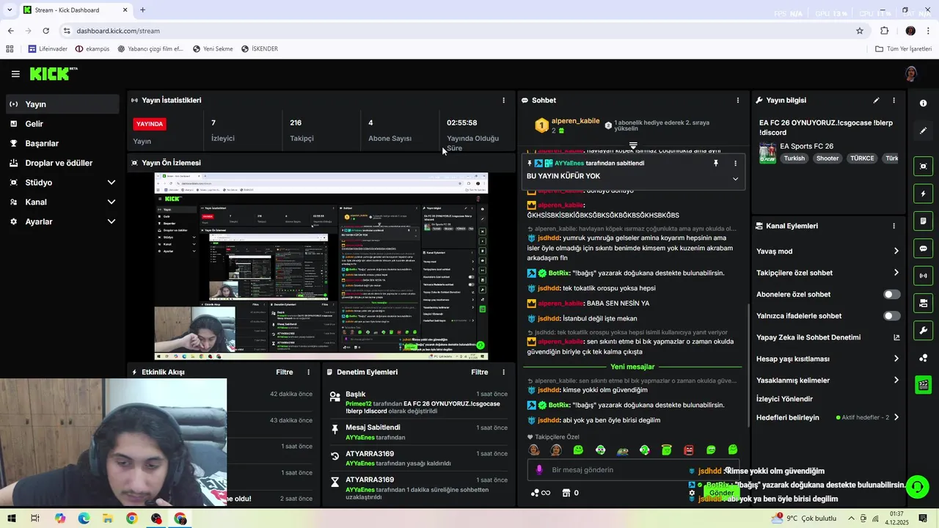
Task: Open Hesap yaşı kısıtlaması options arrow
Action: 896,359
